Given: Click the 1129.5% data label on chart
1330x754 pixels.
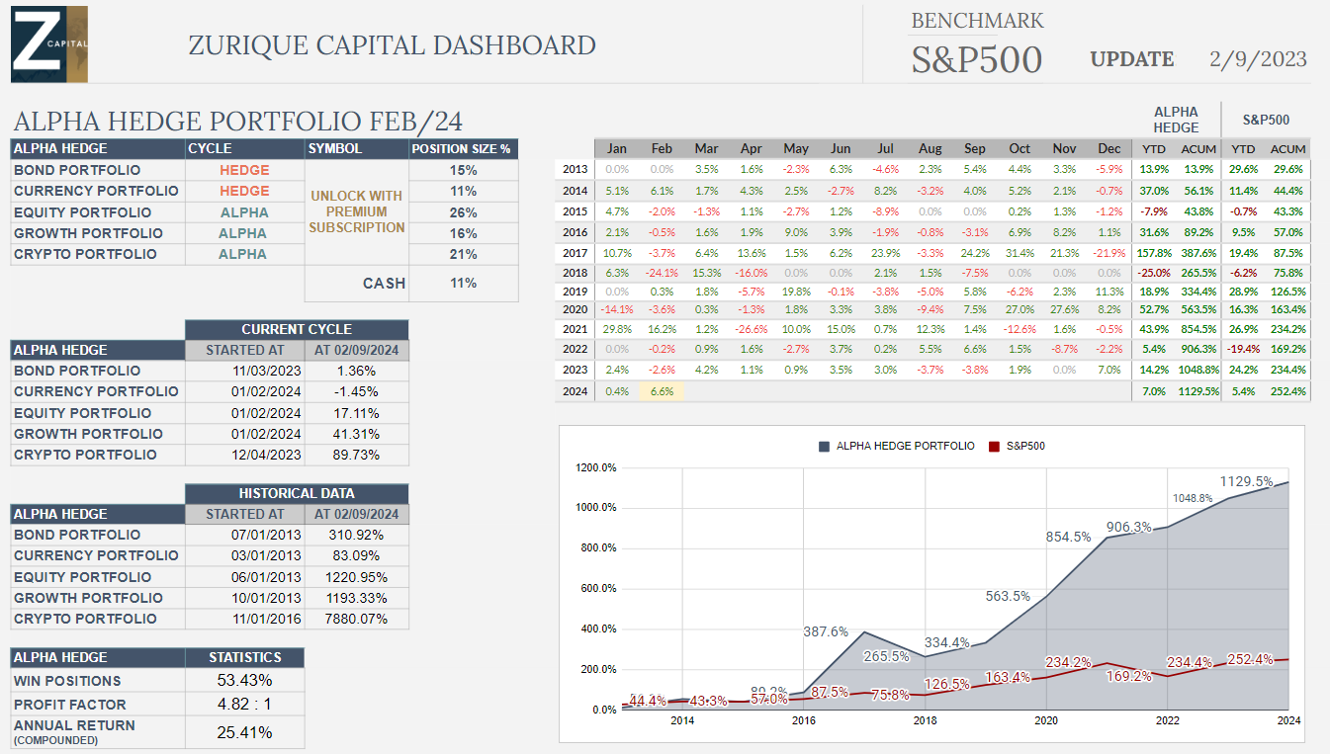Looking at the screenshot, I should (x=1246, y=481).
